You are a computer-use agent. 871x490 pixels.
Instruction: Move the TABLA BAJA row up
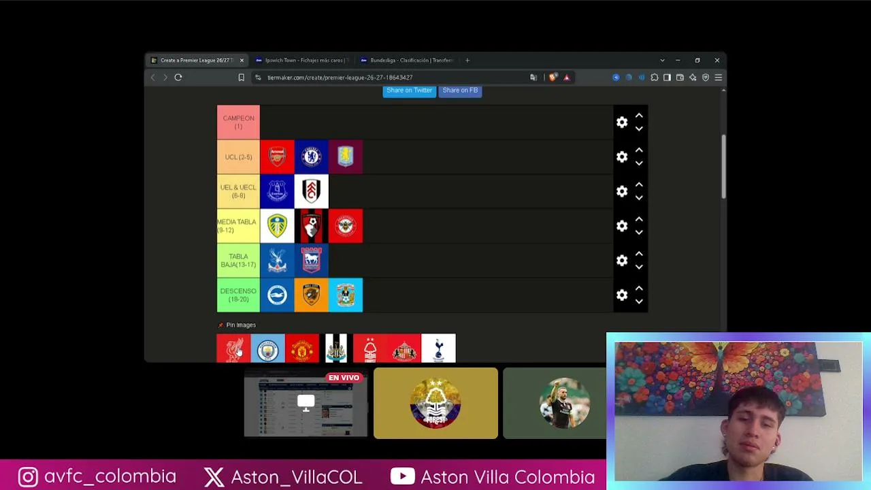(x=639, y=254)
